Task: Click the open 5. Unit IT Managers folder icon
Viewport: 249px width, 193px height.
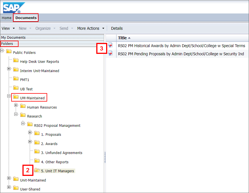Action: coord(37,170)
